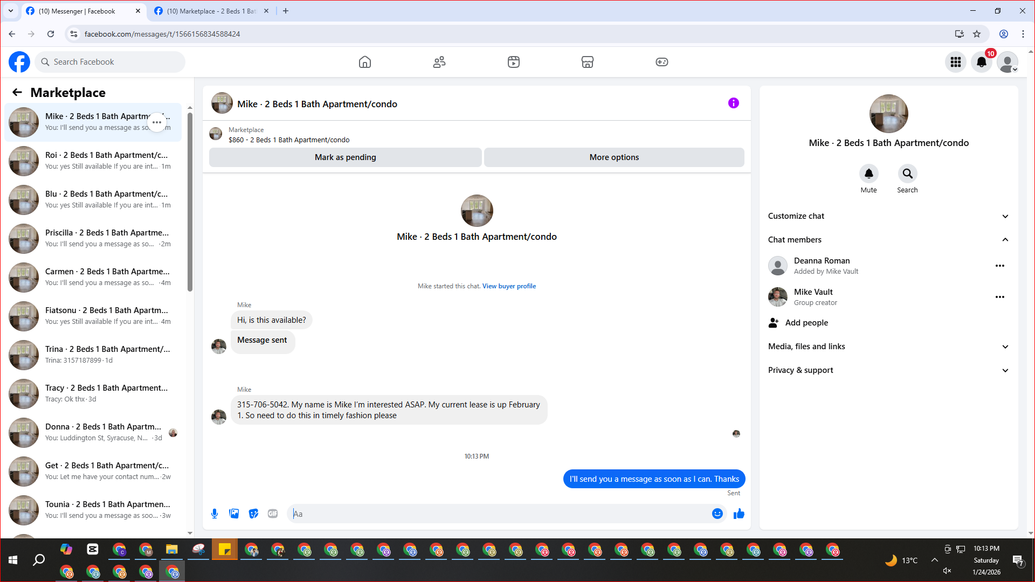Viewport: 1035px width, 582px height.
Task: Click the message text input field
Action: pos(499,514)
